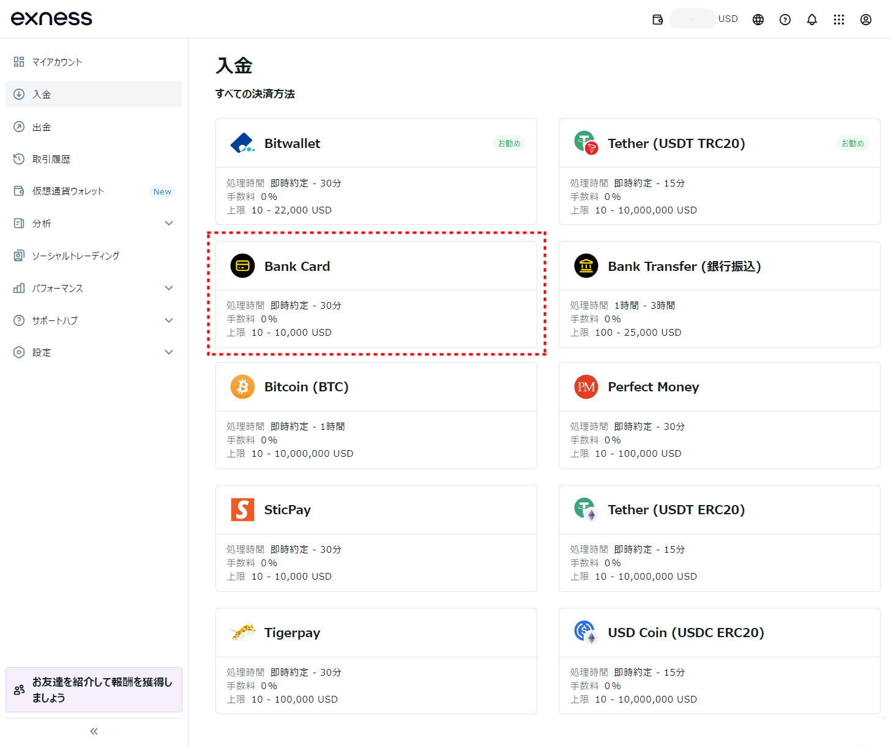
Task: Collapse the sidebar with double chevron
Action: click(x=94, y=731)
